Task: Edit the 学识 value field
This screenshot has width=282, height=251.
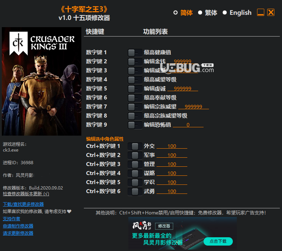Action: [172, 182]
